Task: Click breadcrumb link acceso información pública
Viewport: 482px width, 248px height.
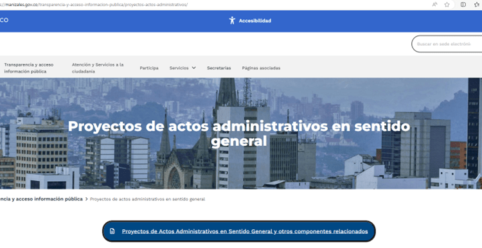Action: point(41,199)
